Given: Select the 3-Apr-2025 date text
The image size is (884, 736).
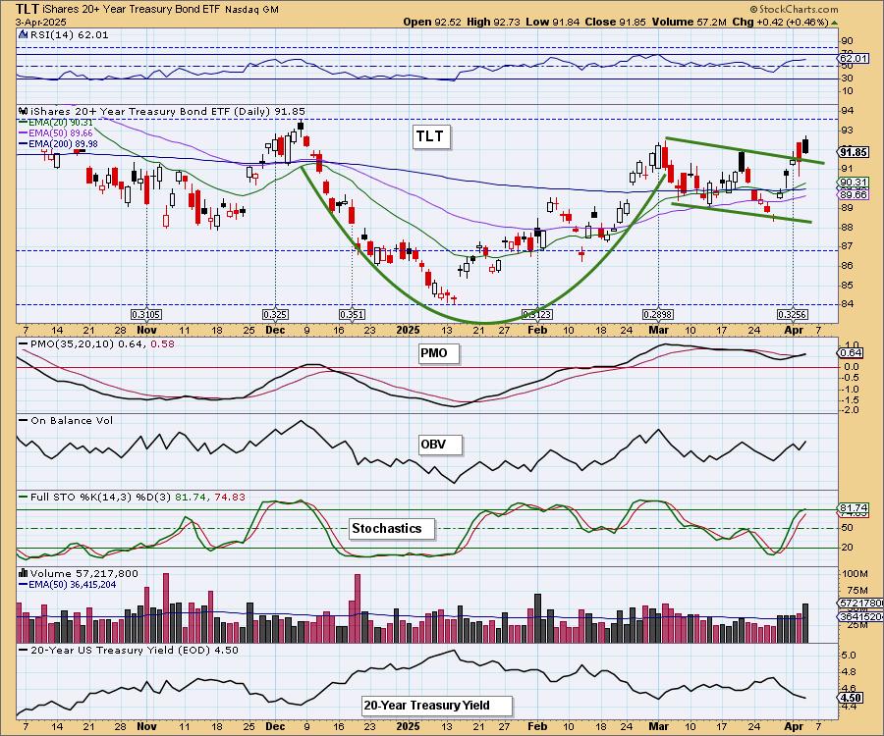Looking at the screenshot, I should click(x=40, y=22).
